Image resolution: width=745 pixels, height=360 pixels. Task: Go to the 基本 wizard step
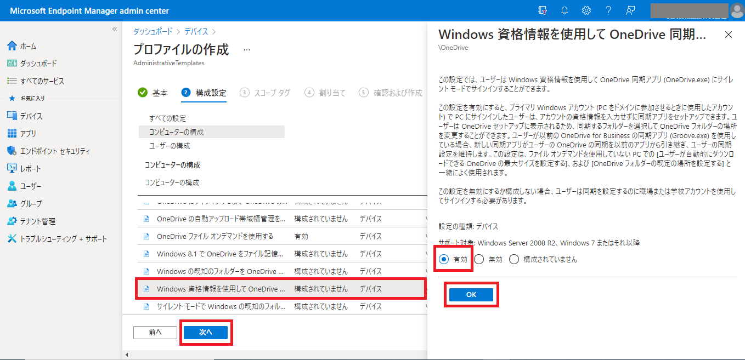click(x=153, y=93)
